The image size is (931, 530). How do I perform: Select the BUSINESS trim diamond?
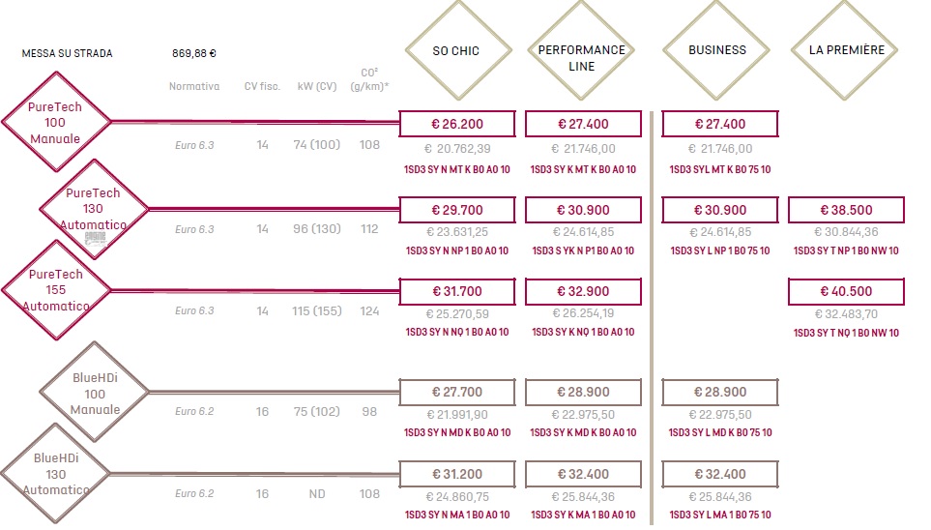pos(716,50)
